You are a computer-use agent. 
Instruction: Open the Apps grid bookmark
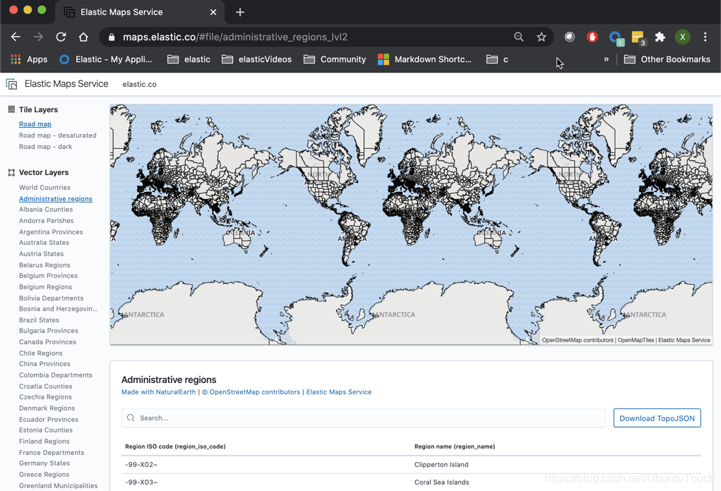click(29, 59)
